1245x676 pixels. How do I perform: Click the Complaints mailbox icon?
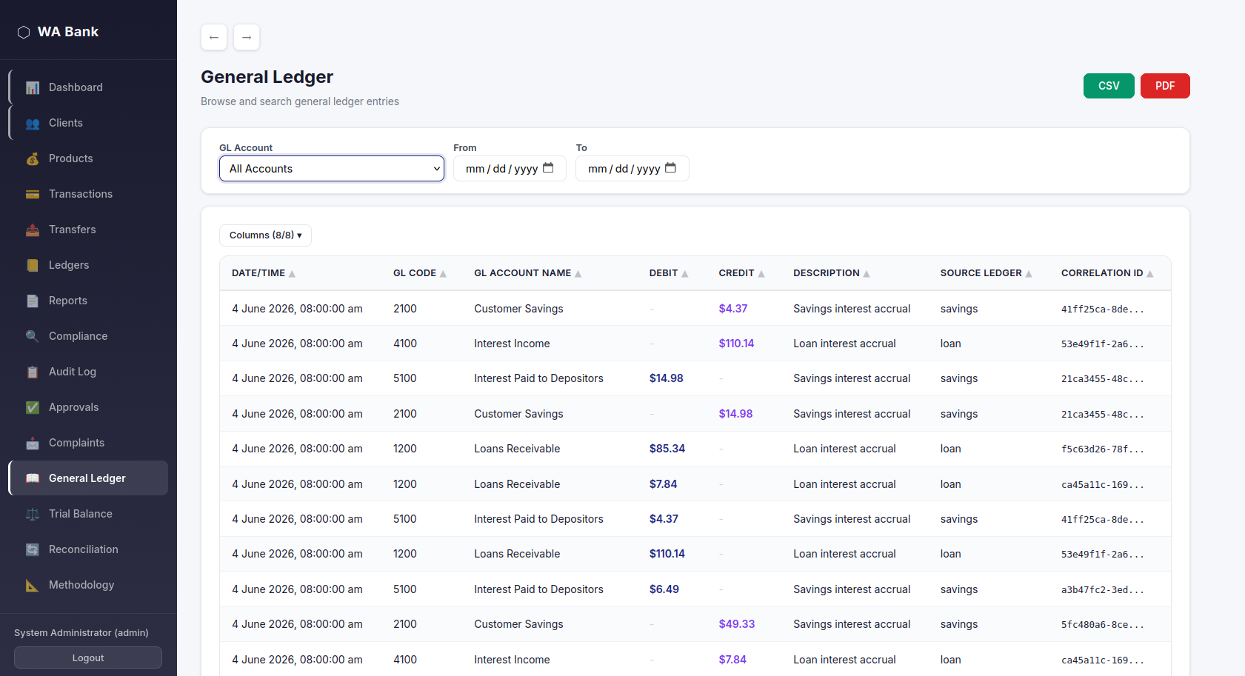33,443
